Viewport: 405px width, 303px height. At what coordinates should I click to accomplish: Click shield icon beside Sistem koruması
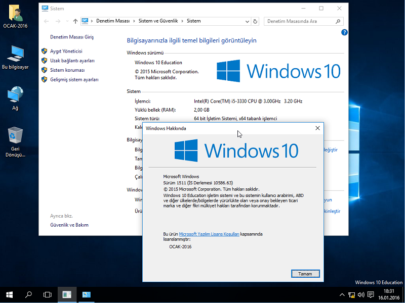pos(45,70)
